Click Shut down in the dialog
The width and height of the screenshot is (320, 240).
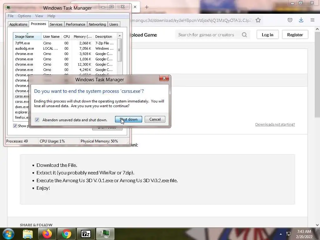[x=128, y=119]
